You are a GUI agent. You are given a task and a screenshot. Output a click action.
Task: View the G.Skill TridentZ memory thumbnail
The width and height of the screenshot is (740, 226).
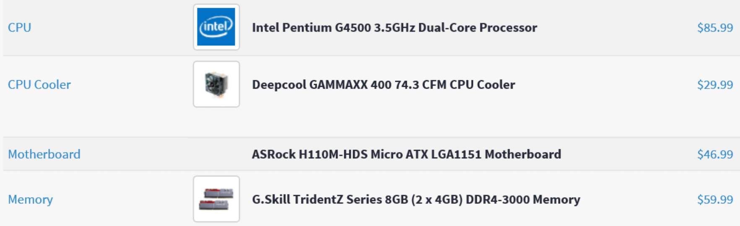pos(216,199)
